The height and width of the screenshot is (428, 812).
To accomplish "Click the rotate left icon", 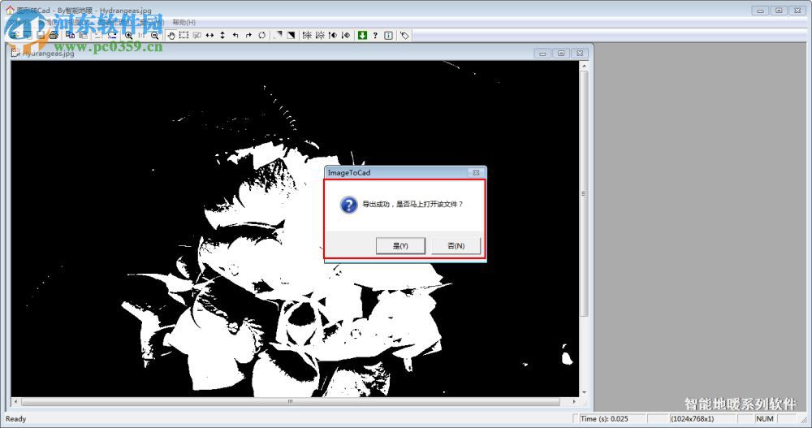I will pyautogui.click(x=235, y=35).
